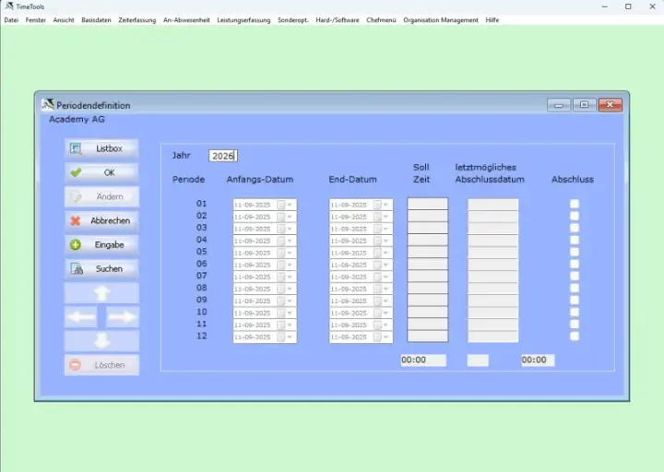664x472 pixels.
Task: Toggle Abschluss checkbox for period 06
Action: click(575, 265)
